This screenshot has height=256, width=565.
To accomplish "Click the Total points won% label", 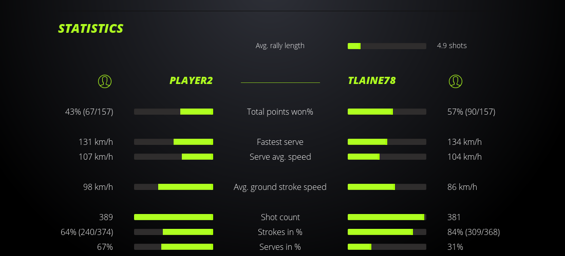I will [280, 112].
